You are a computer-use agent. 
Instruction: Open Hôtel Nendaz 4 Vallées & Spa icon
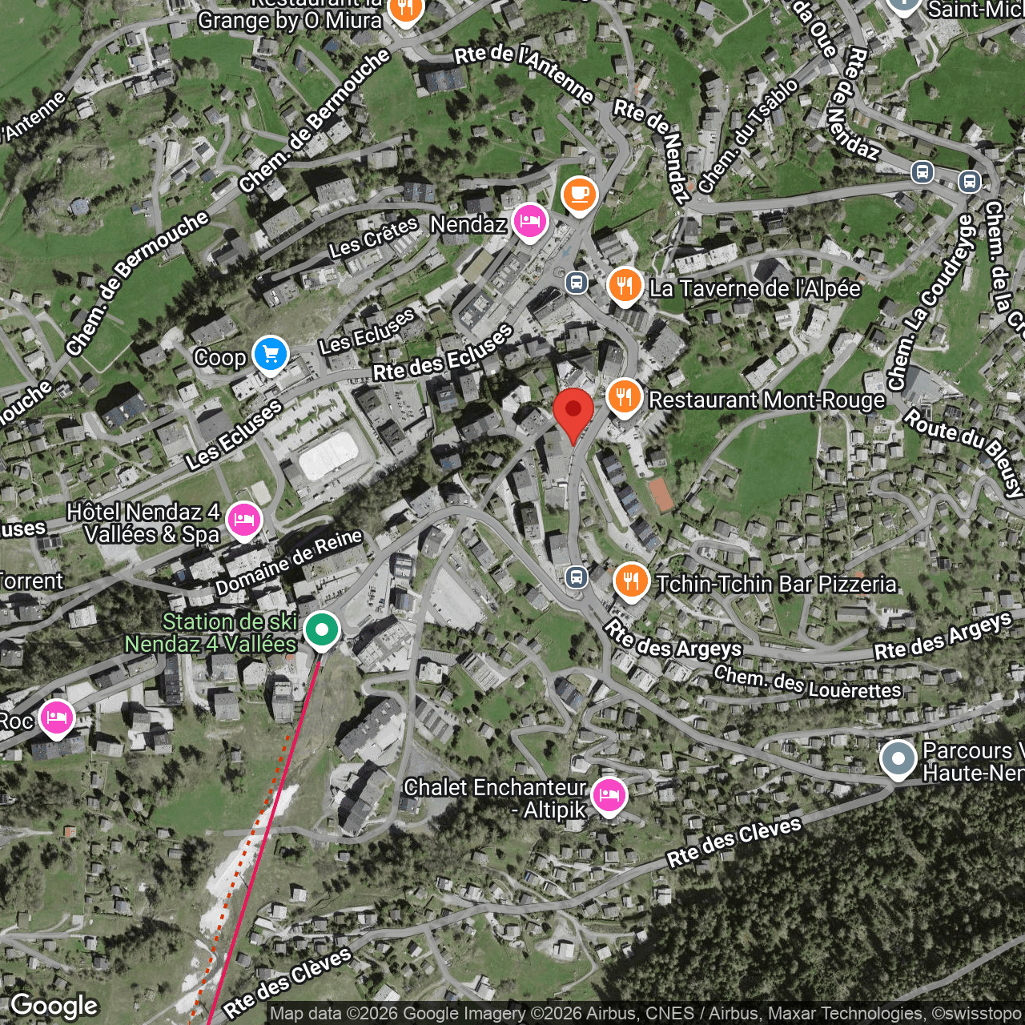point(244,521)
